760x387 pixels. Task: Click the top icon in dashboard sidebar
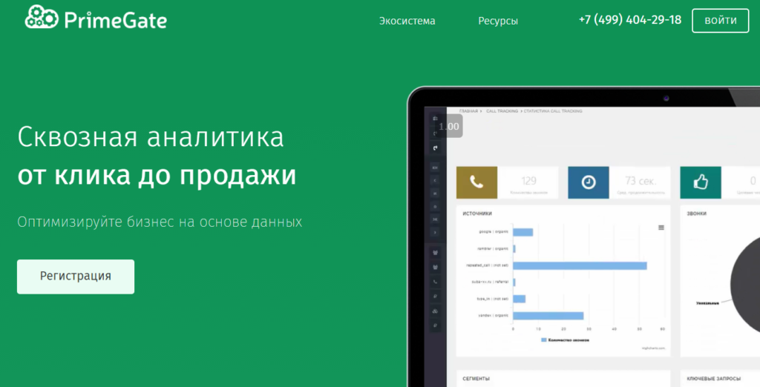click(435, 119)
